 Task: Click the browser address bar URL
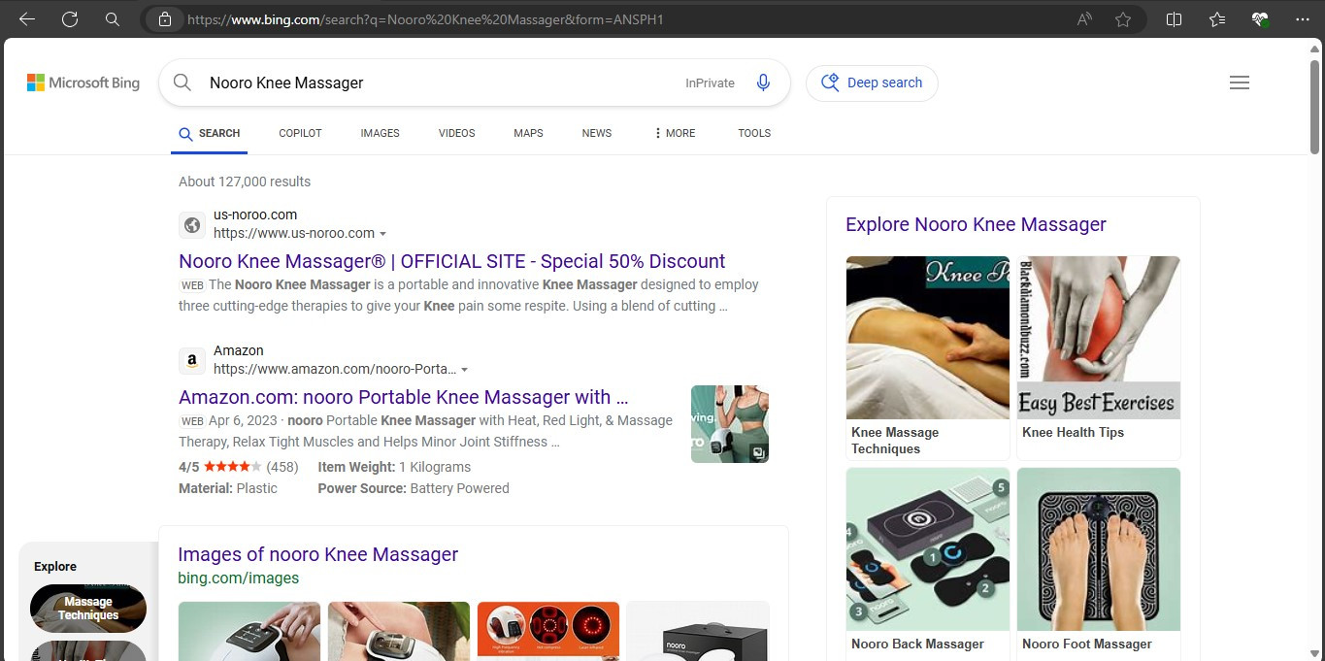[425, 19]
